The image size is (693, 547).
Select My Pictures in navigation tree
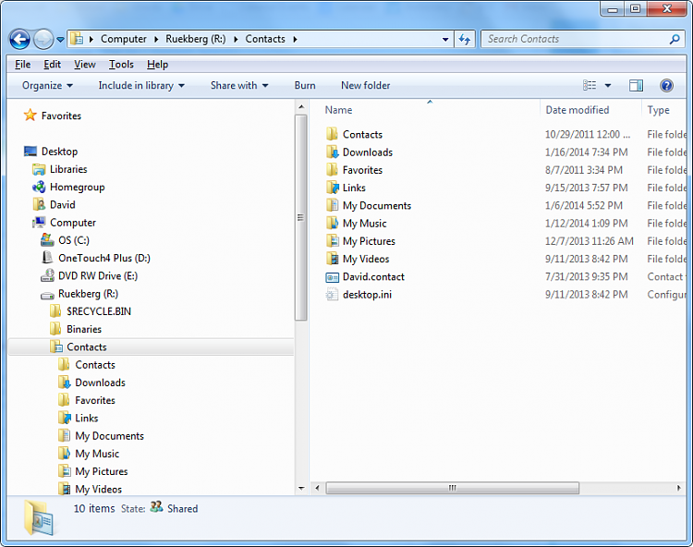click(92, 471)
